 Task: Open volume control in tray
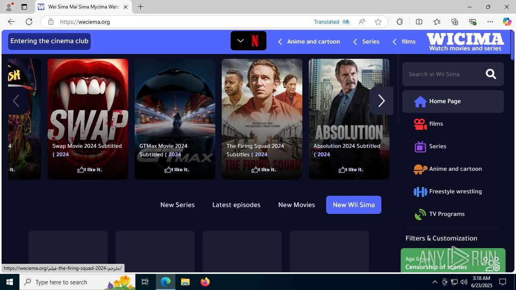464,282
